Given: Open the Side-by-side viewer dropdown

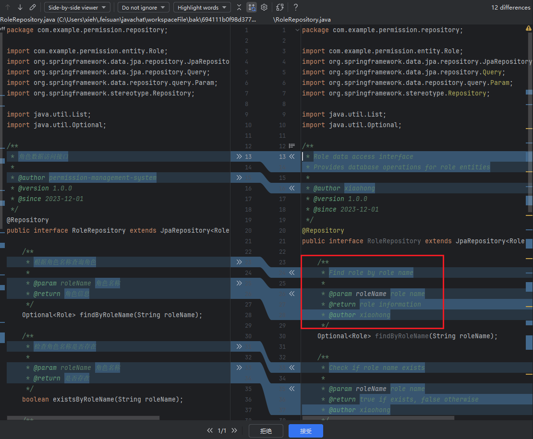Looking at the screenshot, I should 77,8.
